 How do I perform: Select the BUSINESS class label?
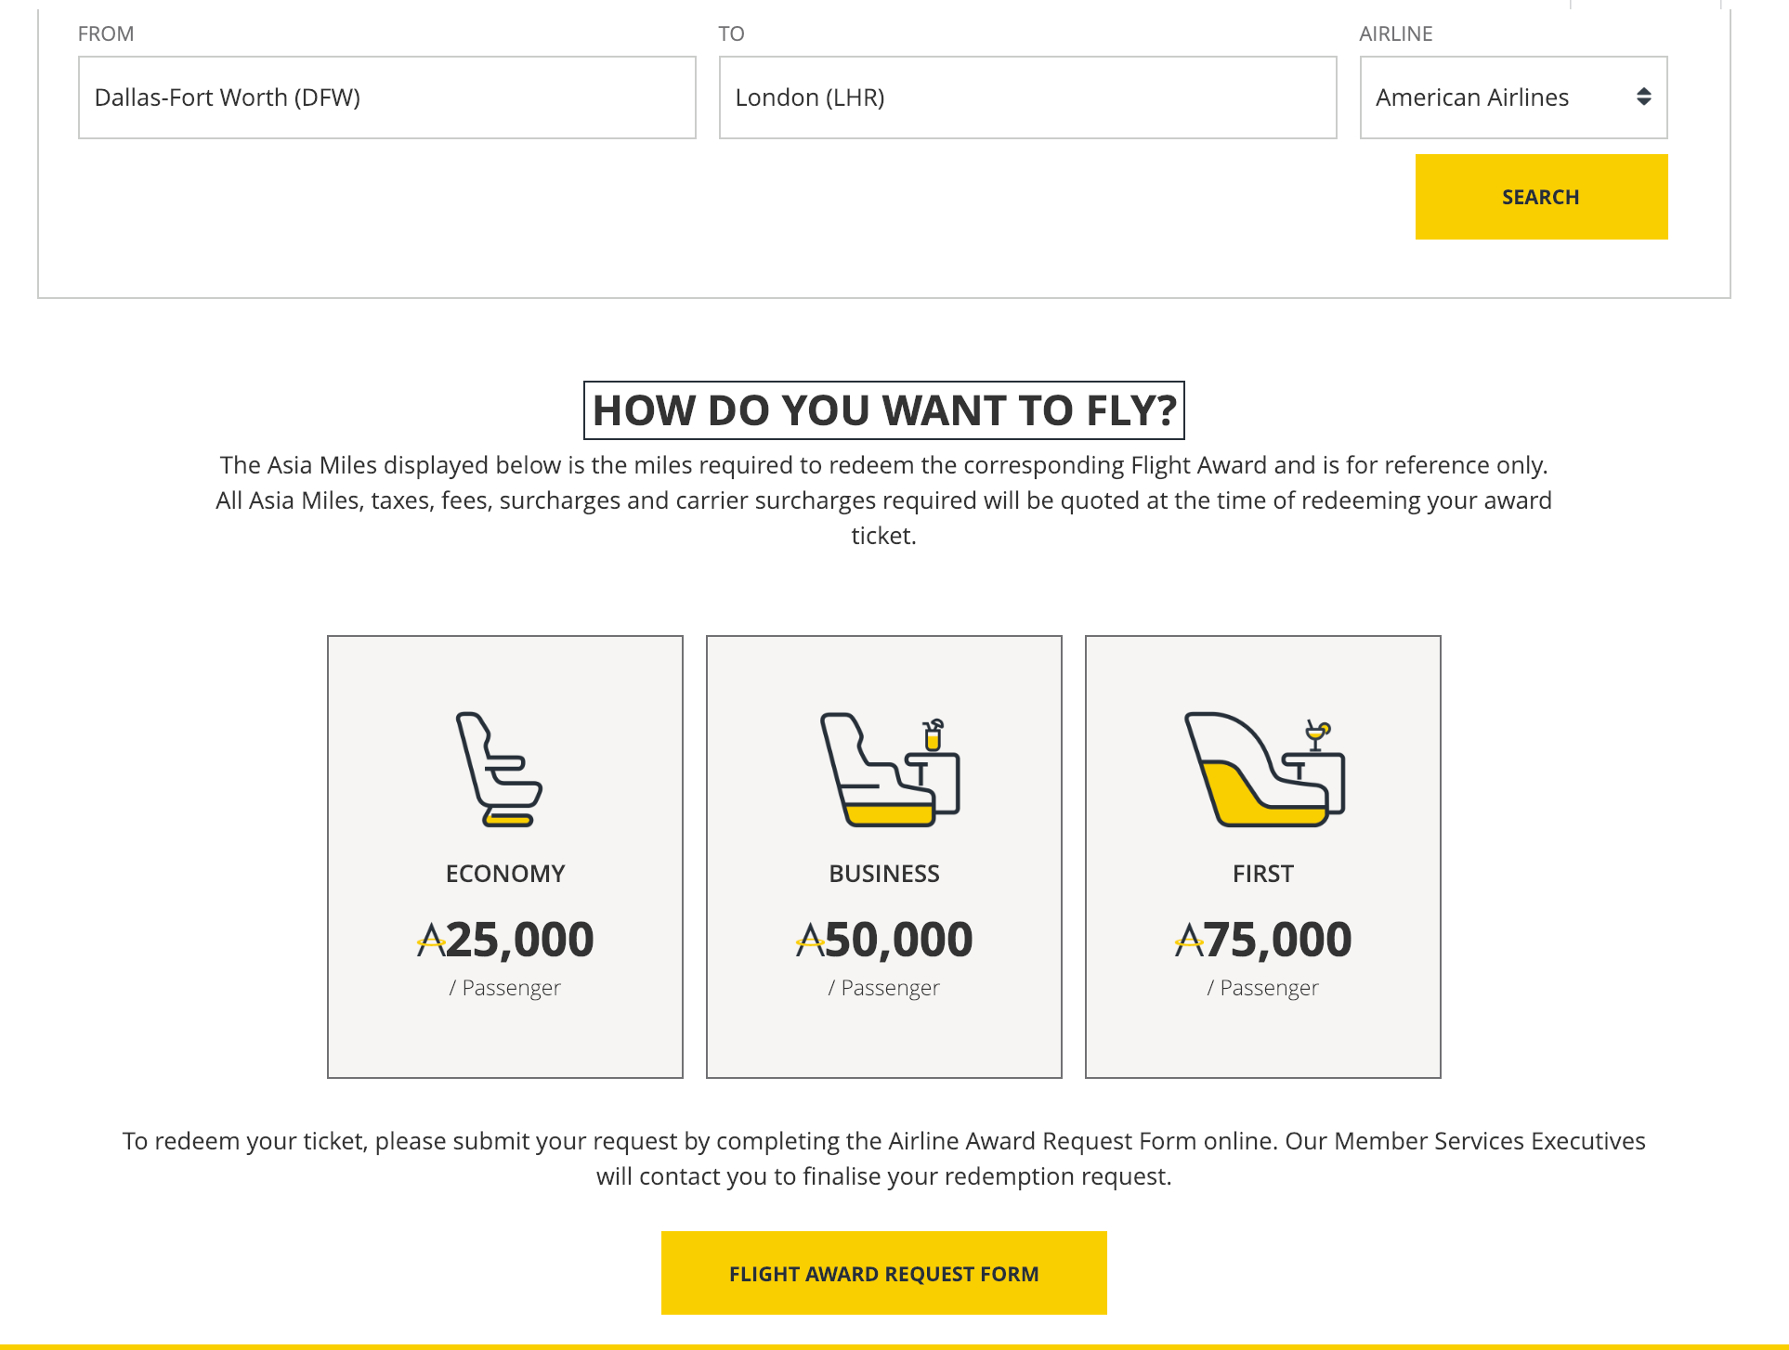[x=884, y=874]
